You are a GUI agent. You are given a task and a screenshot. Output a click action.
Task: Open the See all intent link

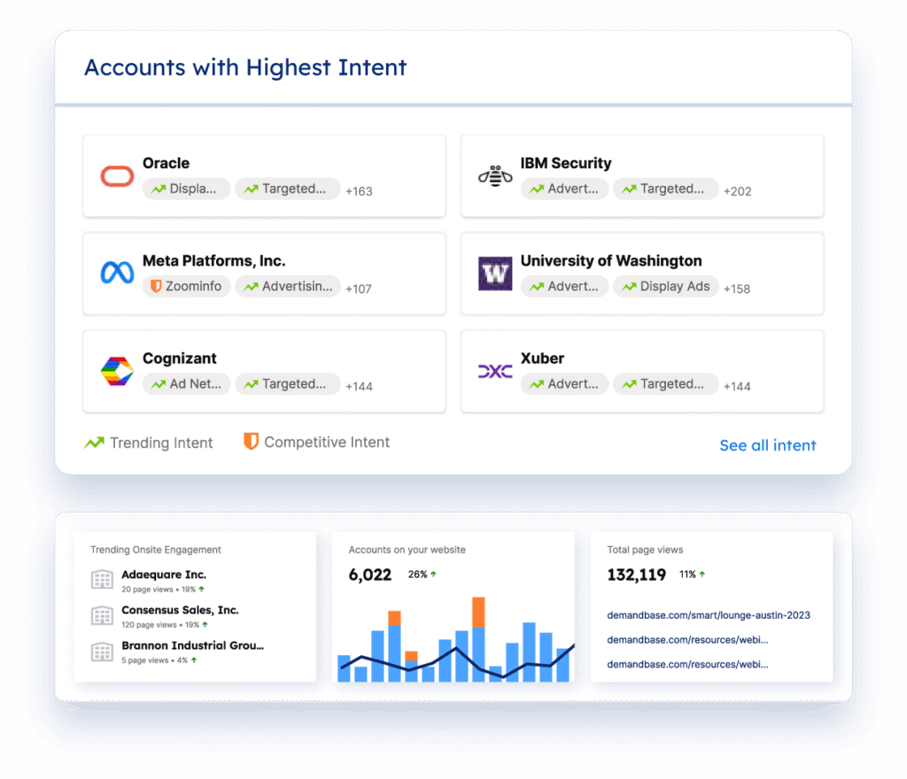point(767,445)
